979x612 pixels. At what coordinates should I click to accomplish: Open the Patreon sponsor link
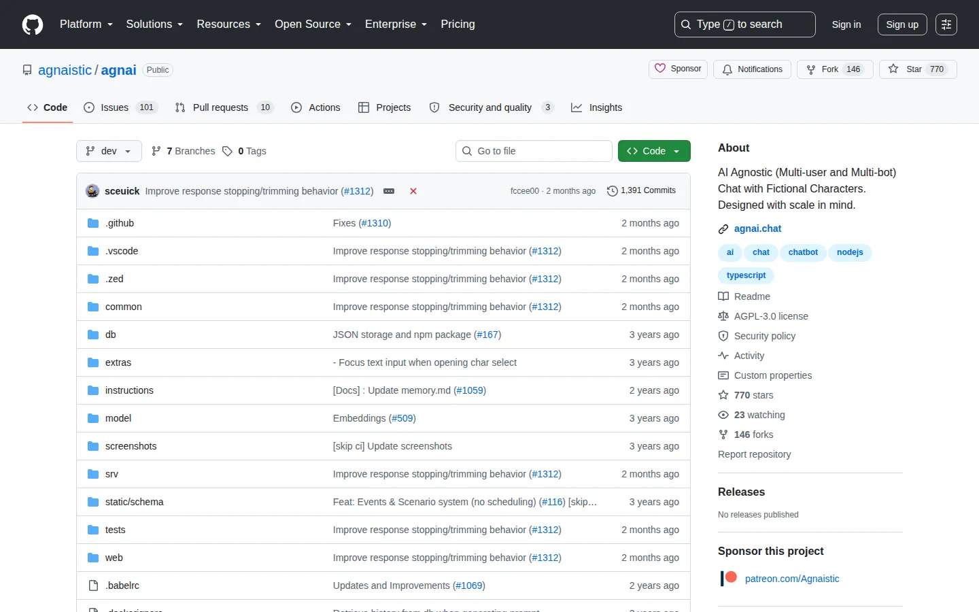click(792, 579)
